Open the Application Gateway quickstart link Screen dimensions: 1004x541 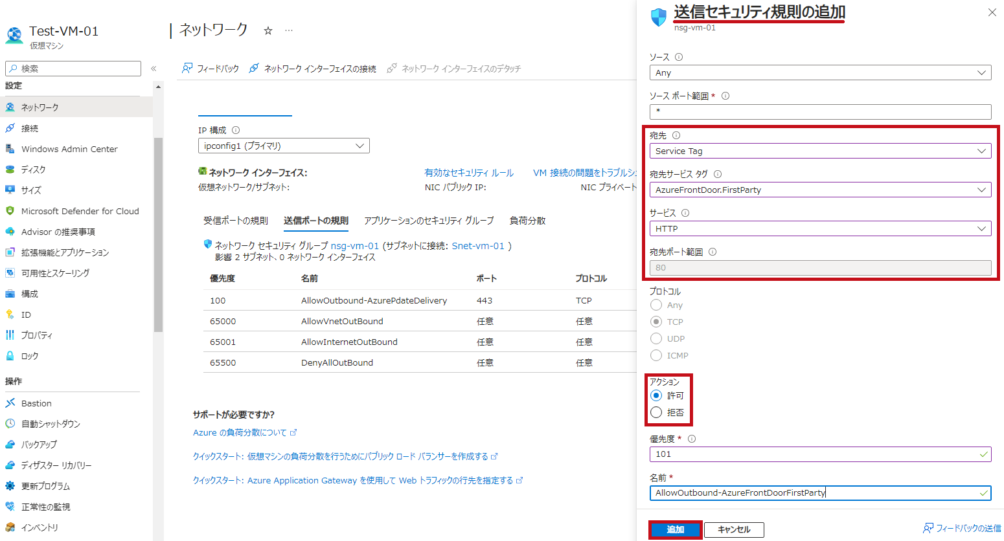pos(358,480)
